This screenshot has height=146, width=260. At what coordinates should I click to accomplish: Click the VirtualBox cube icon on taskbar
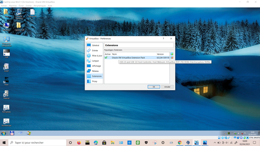pos(188,142)
